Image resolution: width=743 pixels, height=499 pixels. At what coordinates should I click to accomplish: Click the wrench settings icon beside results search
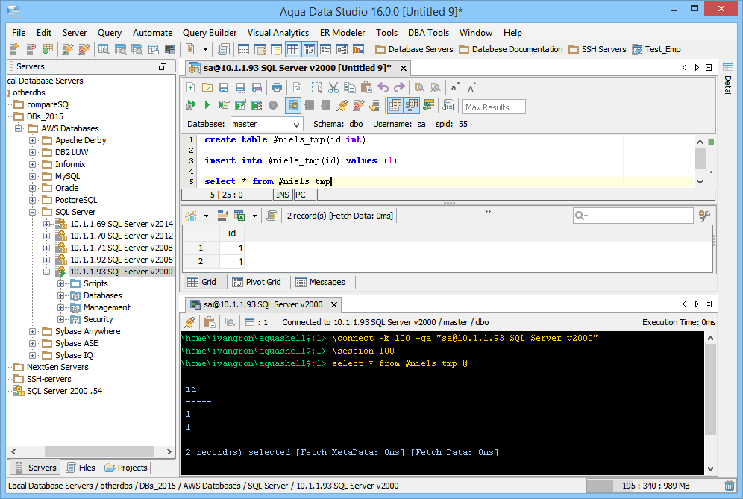[x=704, y=216]
